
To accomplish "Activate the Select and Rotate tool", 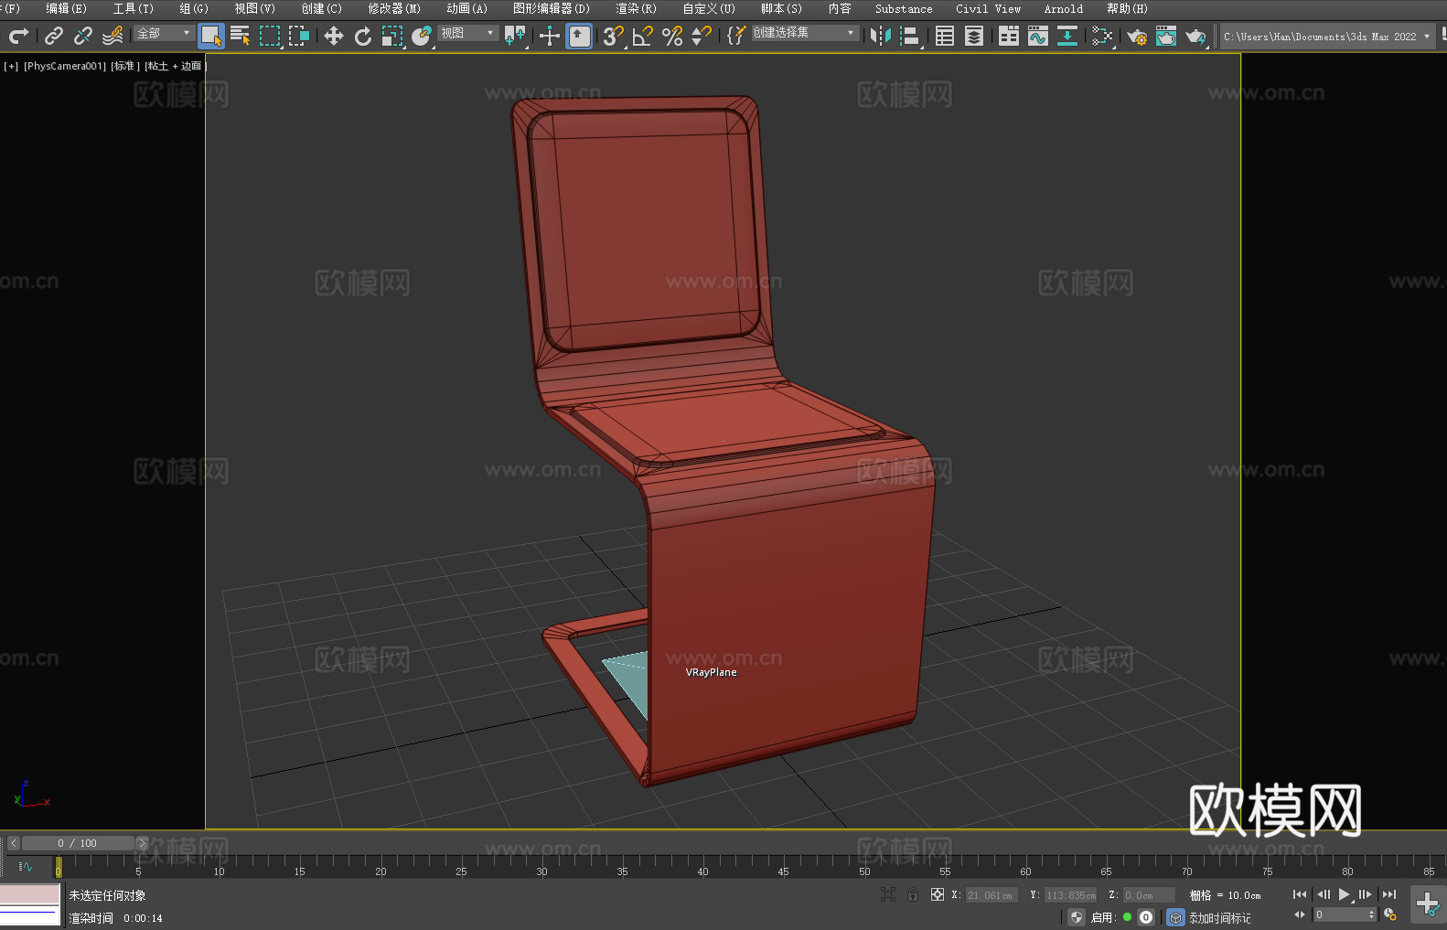I will coord(363,36).
